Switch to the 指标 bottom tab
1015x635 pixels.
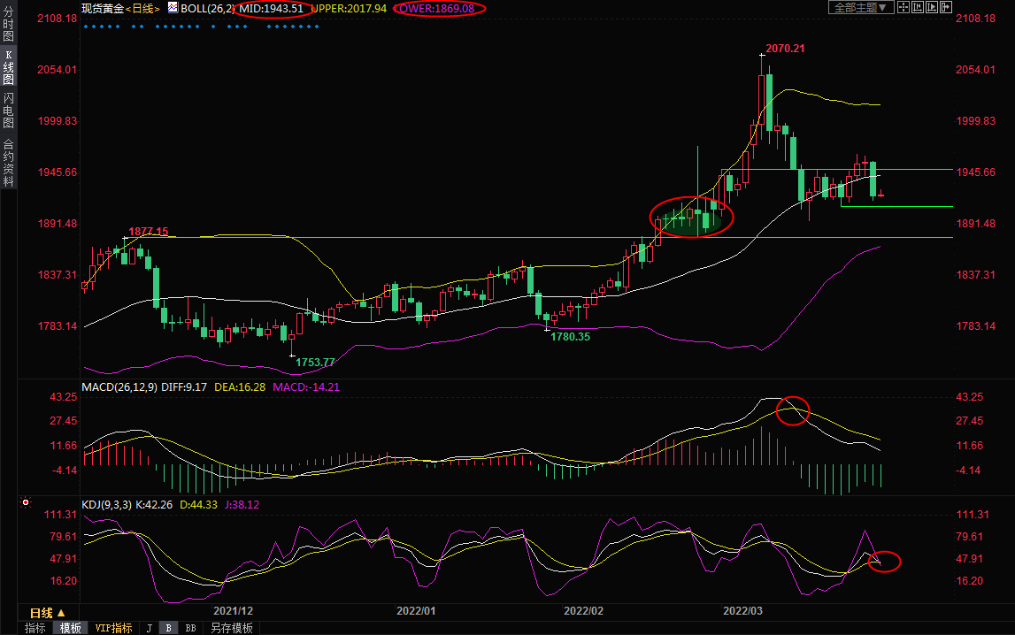[35, 628]
